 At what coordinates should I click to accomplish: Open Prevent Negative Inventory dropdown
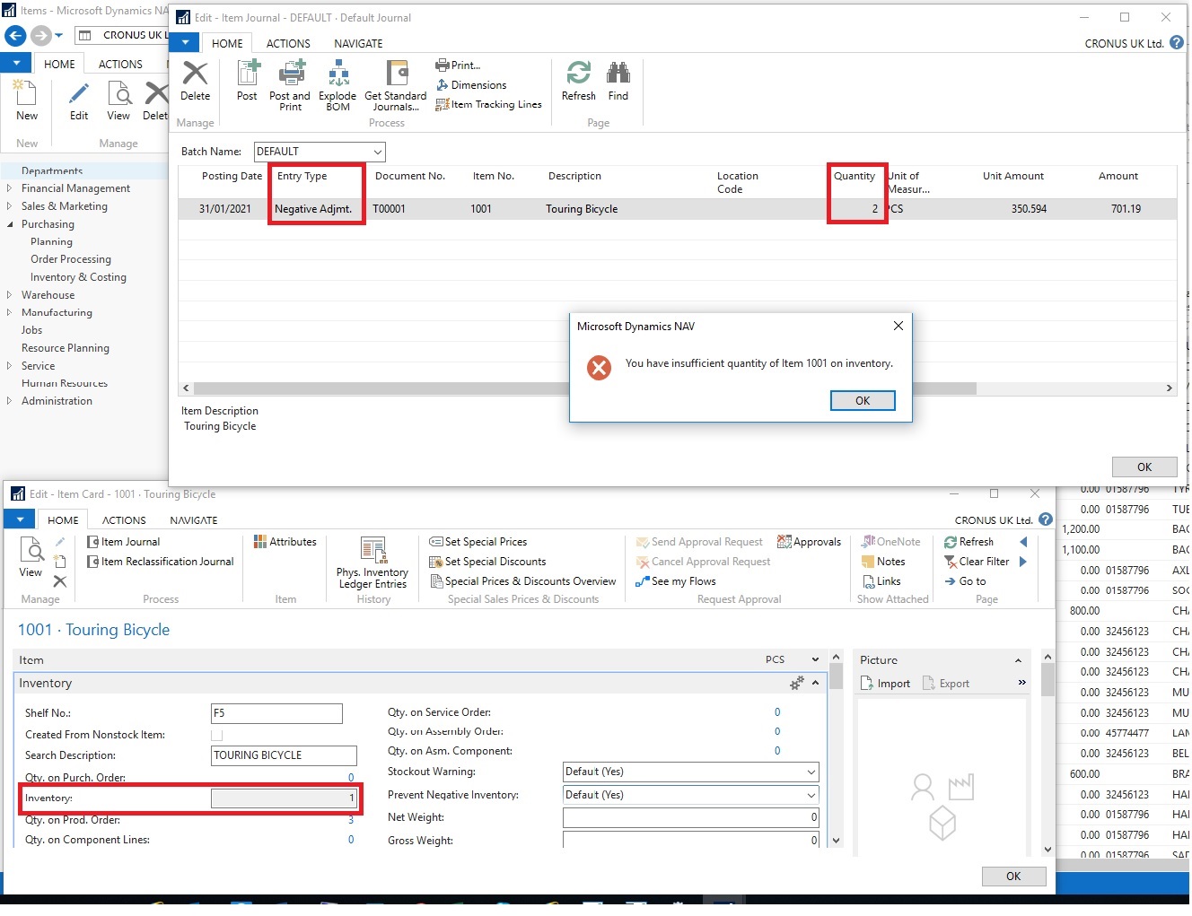point(811,795)
